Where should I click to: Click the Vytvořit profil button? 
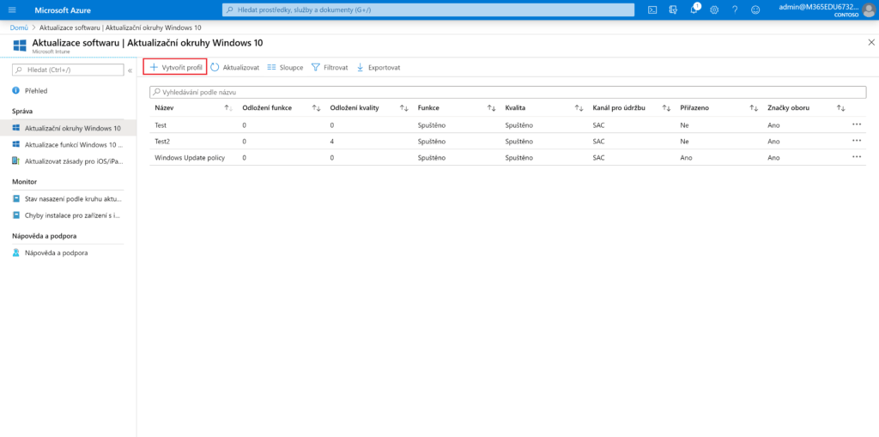(175, 67)
